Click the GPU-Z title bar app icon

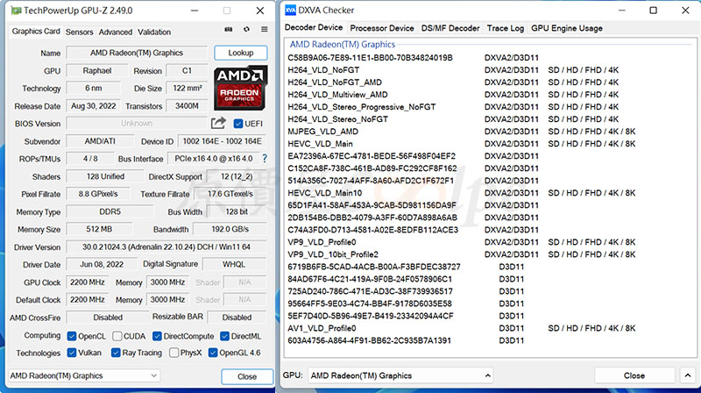pyautogui.click(x=16, y=11)
